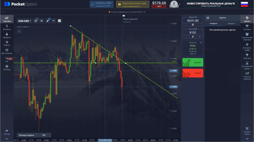Expand more chart options ellipsis menu
Screen dimensions: 254x142
tap(53, 21)
